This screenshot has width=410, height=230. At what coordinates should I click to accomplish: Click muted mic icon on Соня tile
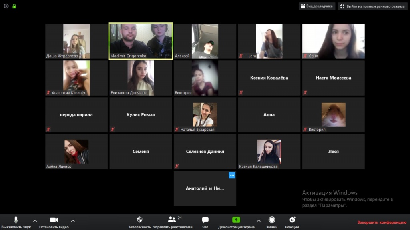[x=305, y=56]
